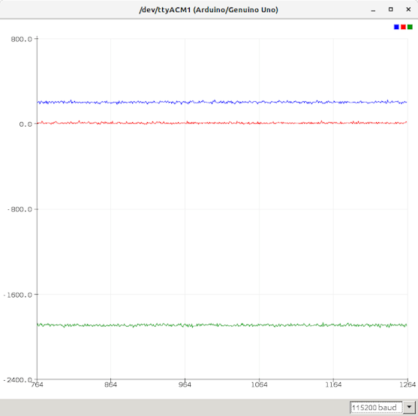Maximize the serial plotter window

point(390,10)
